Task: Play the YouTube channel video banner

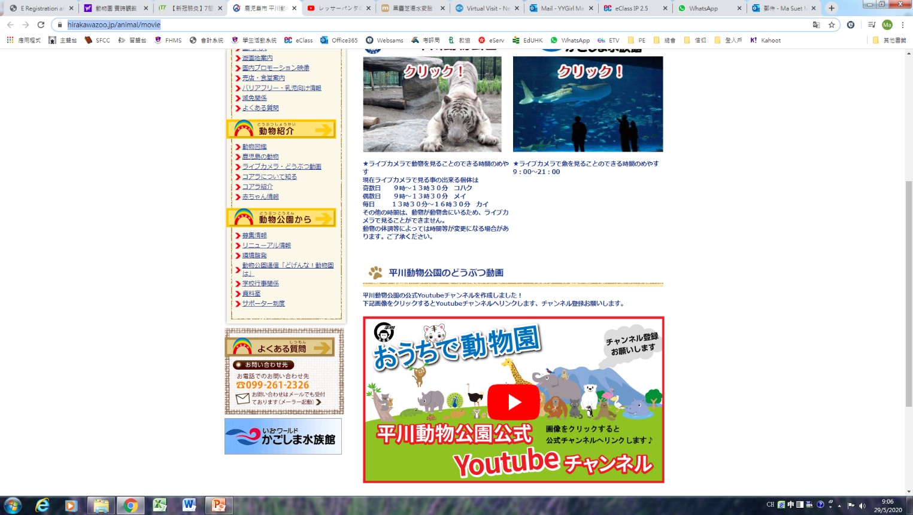Action: point(513,402)
